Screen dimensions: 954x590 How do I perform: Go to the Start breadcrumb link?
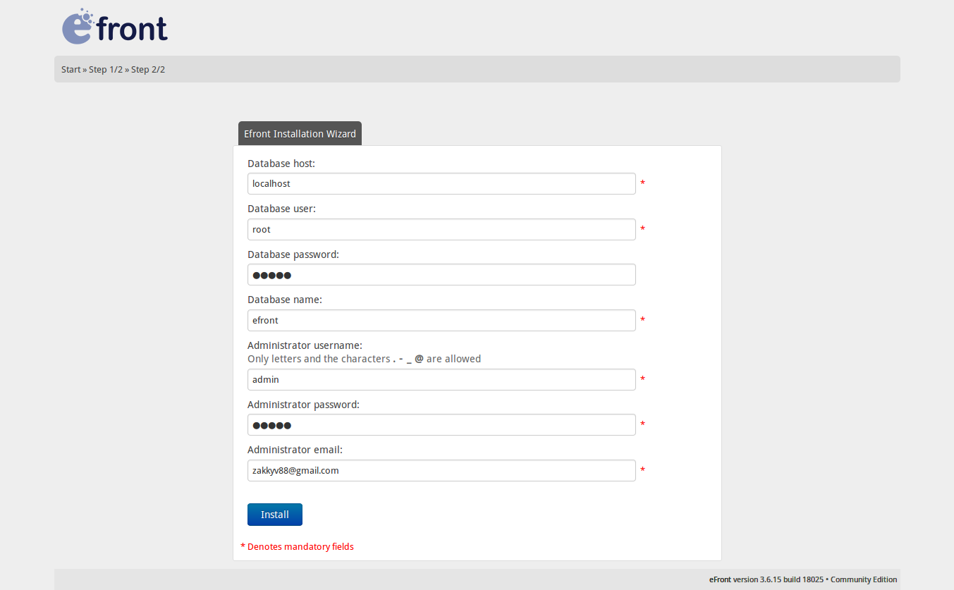pos(71,70)
